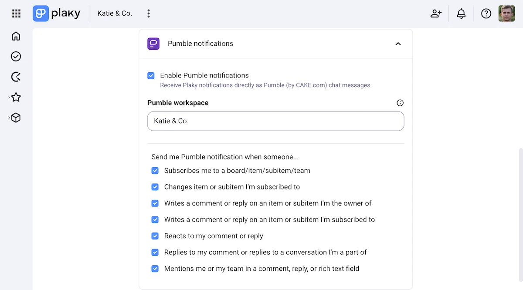Expand the cube spaces chevron arrow
Screen dimensions: 523x290
click(x=9, y=118)
